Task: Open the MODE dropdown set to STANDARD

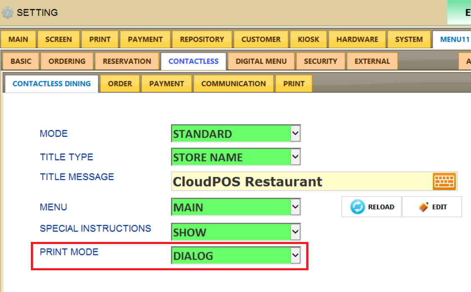Action: 236,133
